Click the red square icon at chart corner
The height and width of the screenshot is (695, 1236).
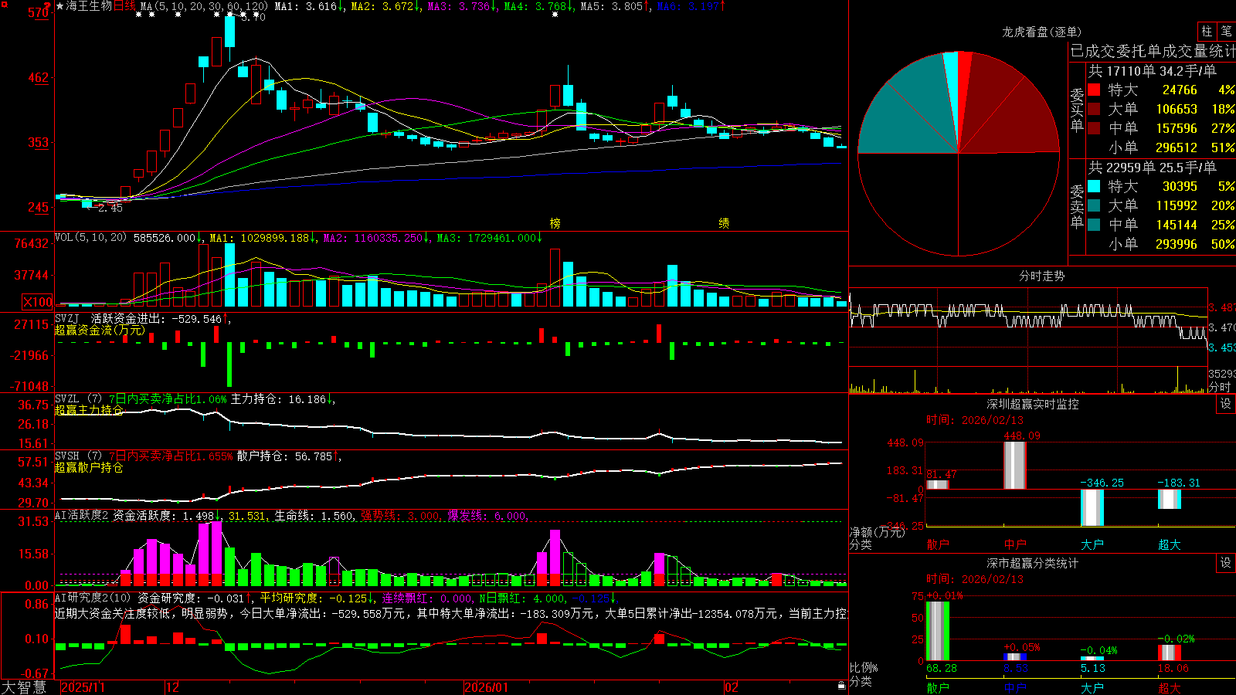tap(3, 3)
